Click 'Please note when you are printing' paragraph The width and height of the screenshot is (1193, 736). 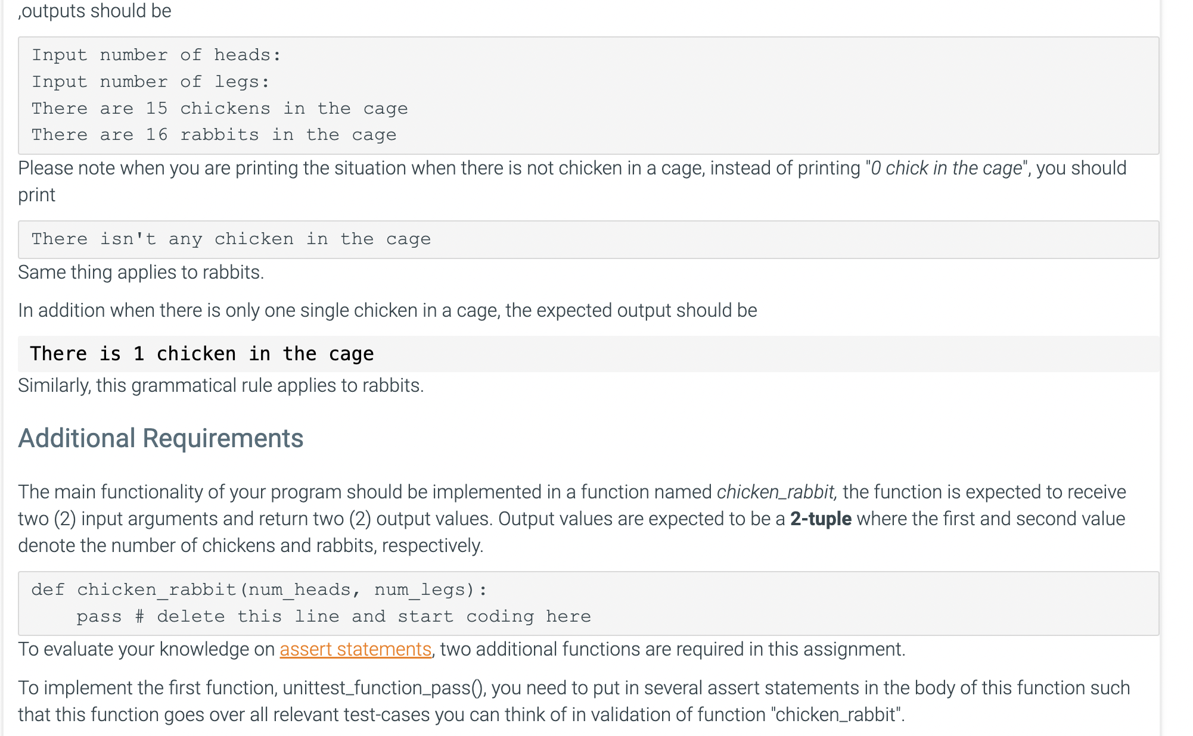[x=417, y=169]
